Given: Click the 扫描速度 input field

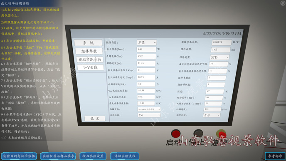Looking at the screenshot, I should (212, 109).
